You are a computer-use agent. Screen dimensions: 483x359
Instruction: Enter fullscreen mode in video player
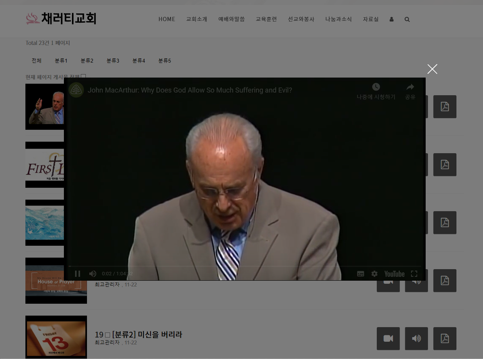tap(414, 274)
